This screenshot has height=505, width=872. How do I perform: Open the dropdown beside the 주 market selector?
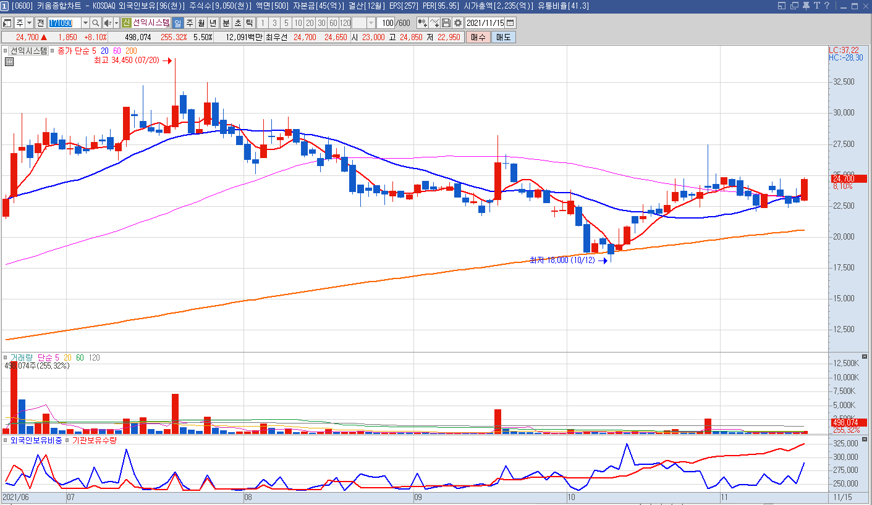29,23
